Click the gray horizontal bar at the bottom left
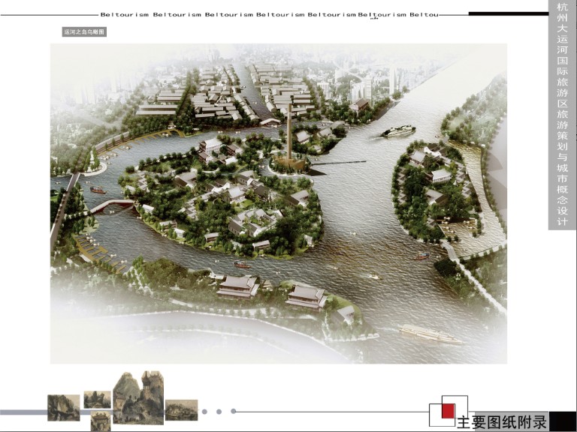This screenshot has width=577, height=432. 23,411
